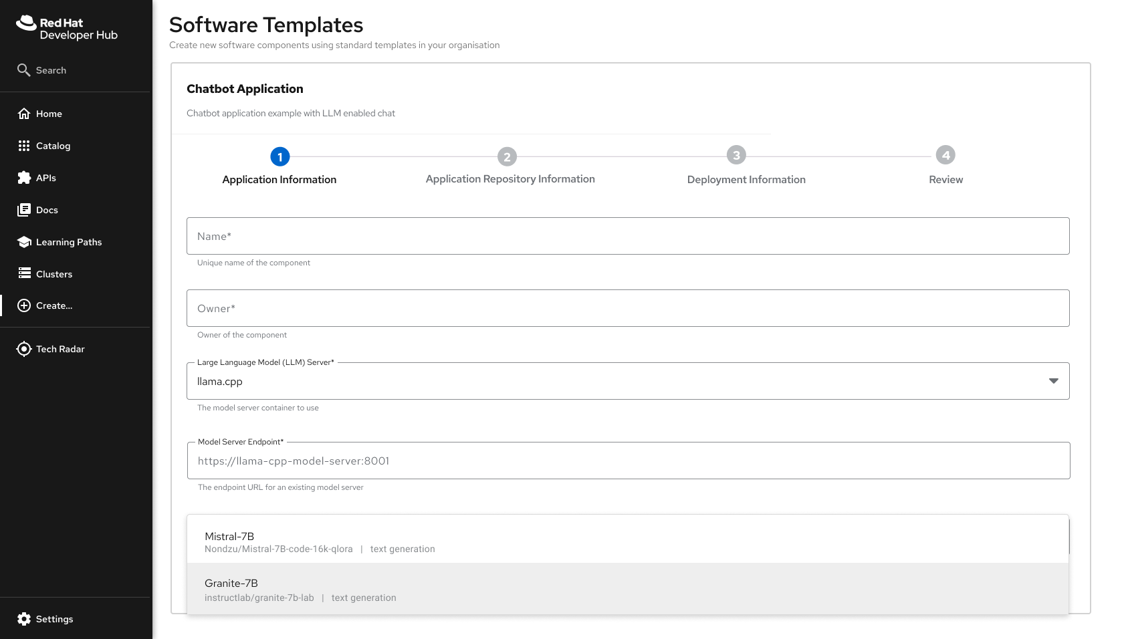The height and width of the screenshot is (639, 1124).
Task: Click the Search magnifier icon
Action: pos(24,70)
